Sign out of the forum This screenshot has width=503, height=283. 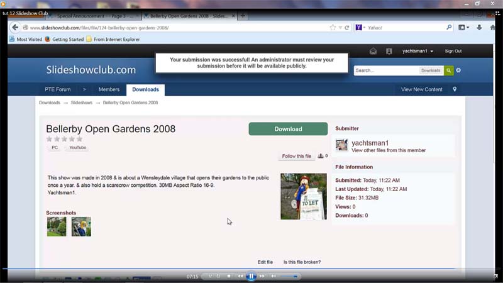(x=453, y=51)
